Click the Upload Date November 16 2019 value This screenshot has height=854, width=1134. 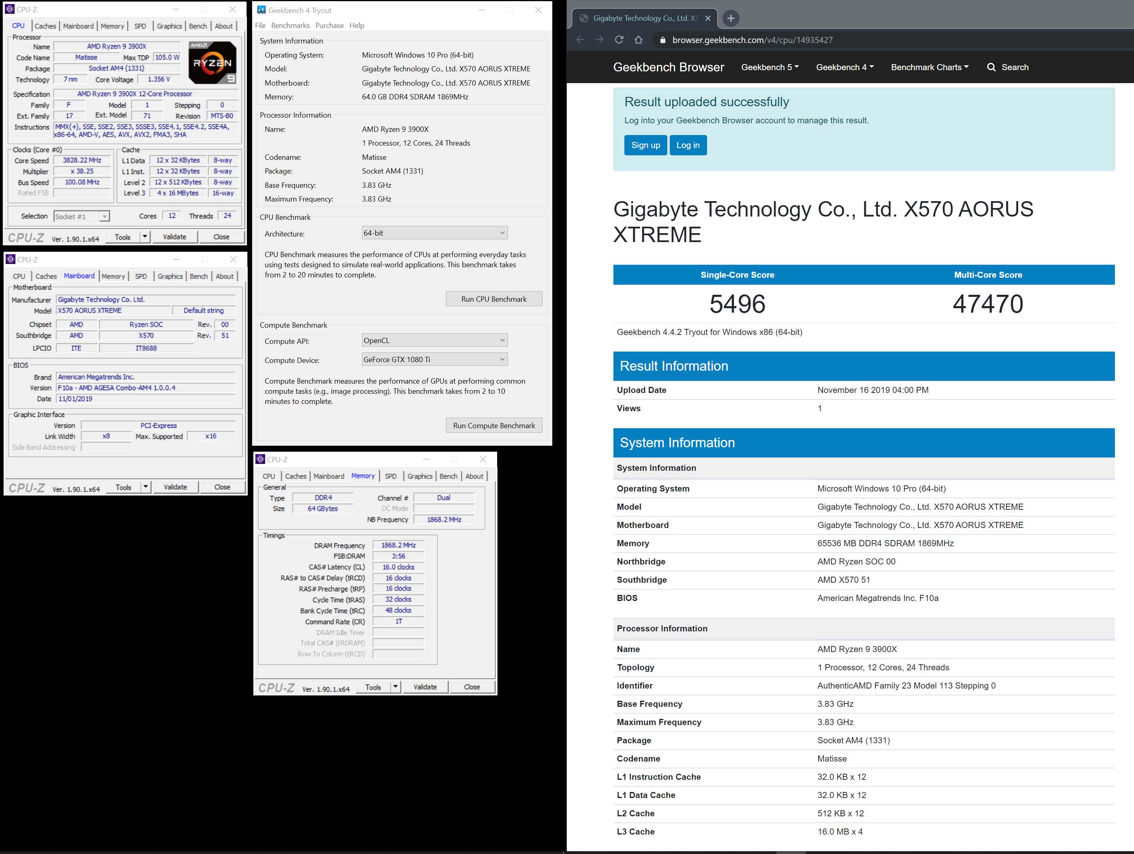coord(872,390)
